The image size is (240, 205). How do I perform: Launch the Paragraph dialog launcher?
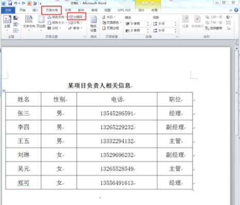tap(177, 37)
